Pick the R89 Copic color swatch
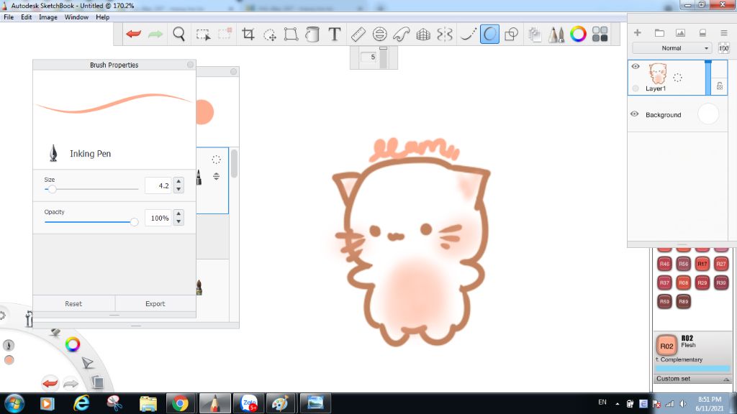This screenshot has height=414, width=737. (x=683, y=301)
